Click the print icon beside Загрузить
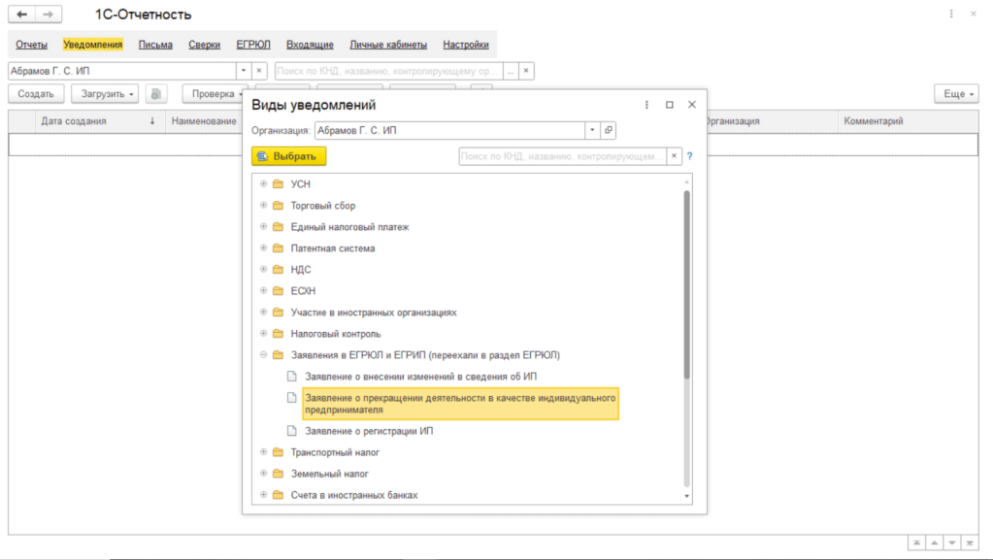Viewport: 993px width, 560px height. [x=157, y=94]
